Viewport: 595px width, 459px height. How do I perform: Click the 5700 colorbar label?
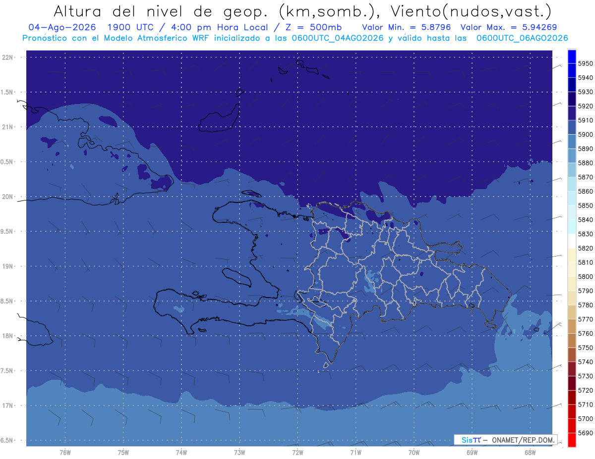(x=586, y=418)
